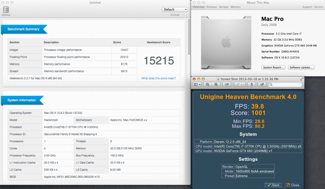The width and height of the screenshot is (325, 189).
Task: Click the highlight pen tool in Preview
Action: click(x=238, y=85)
